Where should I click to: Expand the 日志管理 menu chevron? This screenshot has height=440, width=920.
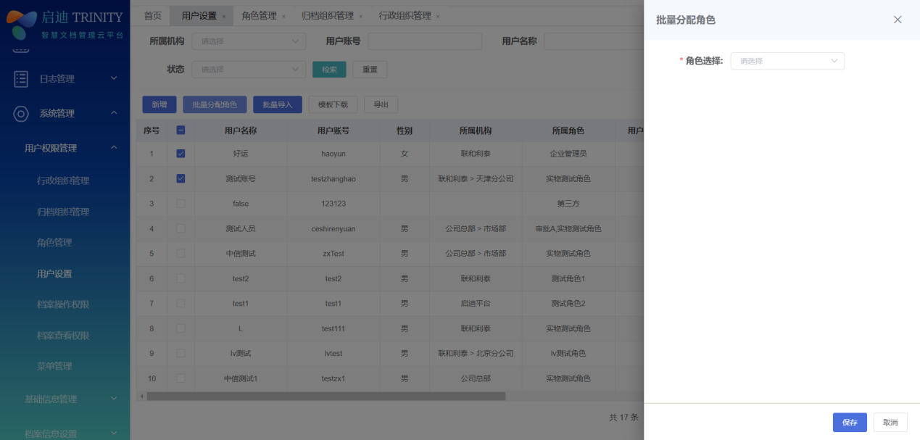pyautogui.click(x=114, y=78)
